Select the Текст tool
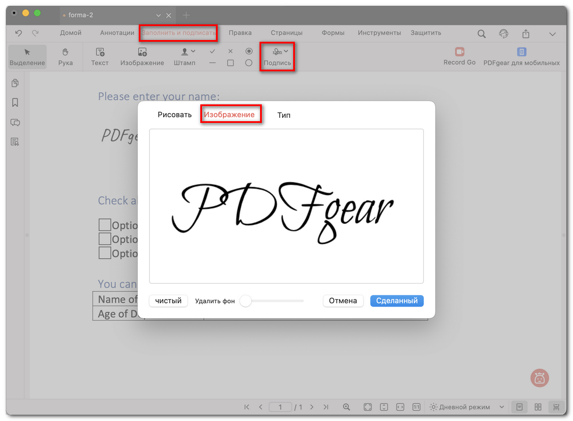This screenshot has width=573, height=421. click(99, 57)
